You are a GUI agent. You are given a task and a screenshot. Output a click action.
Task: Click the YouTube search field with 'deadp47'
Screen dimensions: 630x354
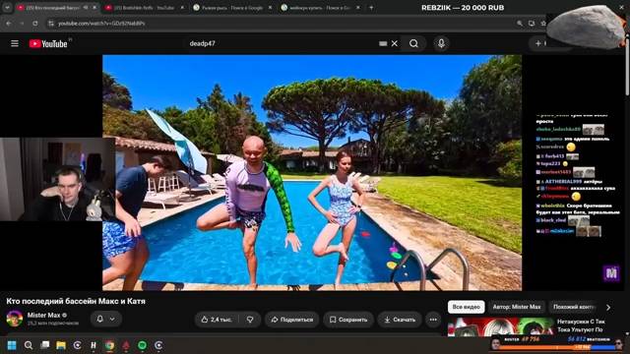click(x=282, y=43)
